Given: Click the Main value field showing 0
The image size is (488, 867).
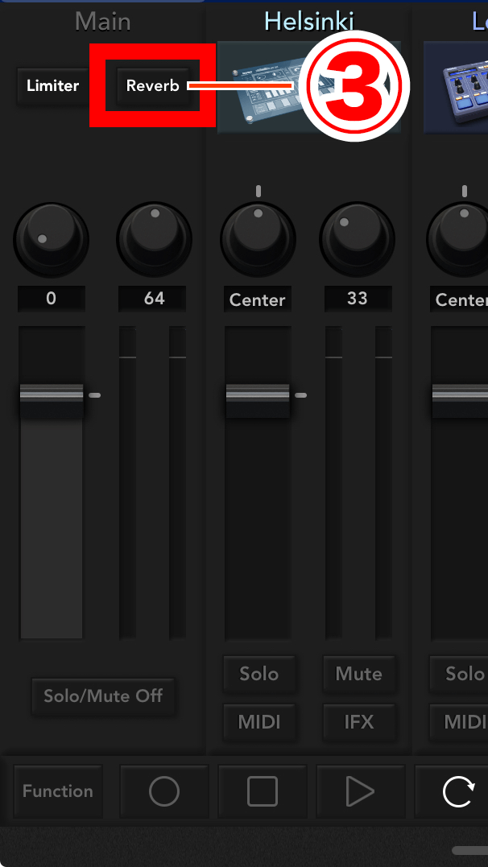Looking at the screenshot, I should tap(51, 299).
